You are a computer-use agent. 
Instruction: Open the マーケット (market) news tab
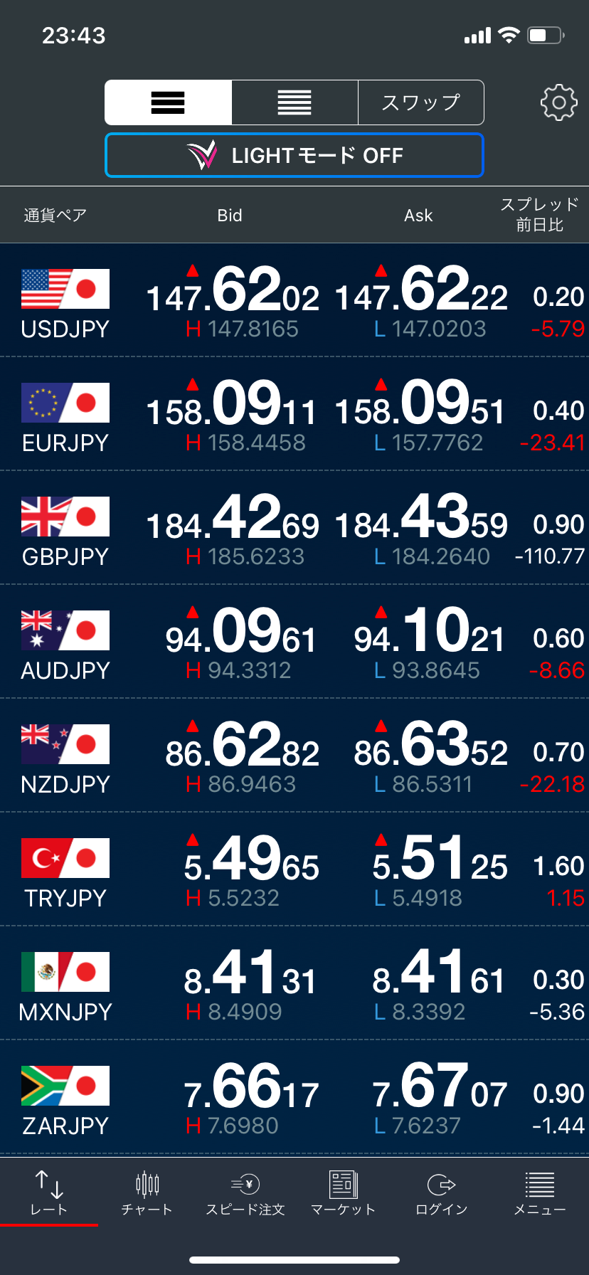coord(343,1193)
